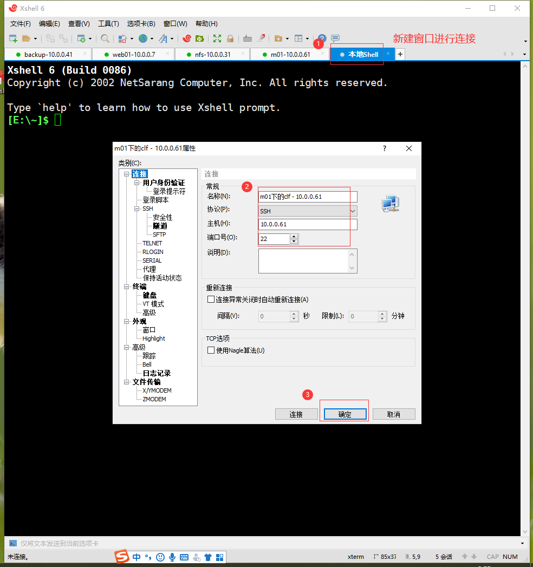Click the Sogou S input method logo
The height and width of the screenshot is (567, 533).
click(122, 557)
